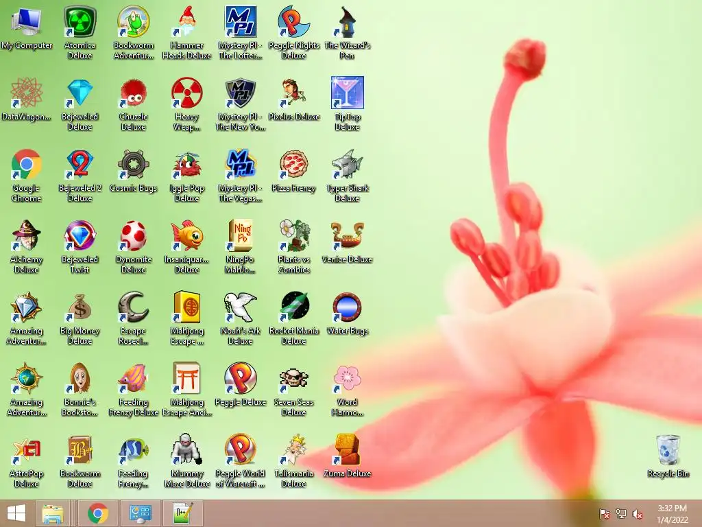Launch Talismania Deluxe king icon
Screen dimensions: 702x527
(x=293, y=450)
